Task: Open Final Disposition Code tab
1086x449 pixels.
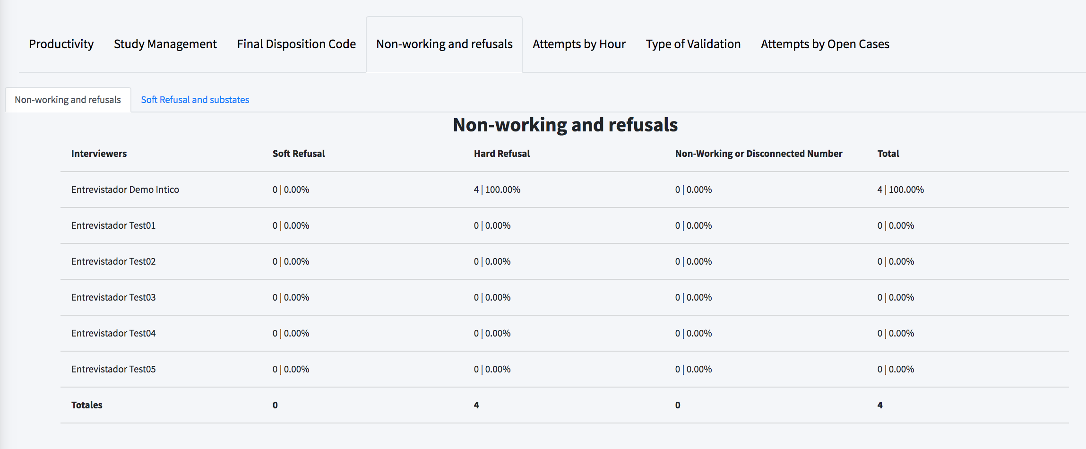Action: (296, 44)
